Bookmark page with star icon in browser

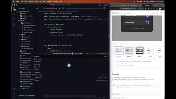(142, 9)
